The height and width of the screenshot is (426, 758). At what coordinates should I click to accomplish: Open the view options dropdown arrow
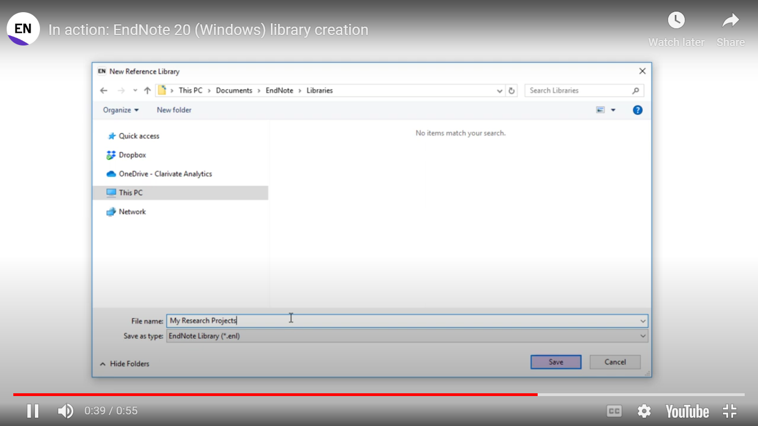[613, 110]
